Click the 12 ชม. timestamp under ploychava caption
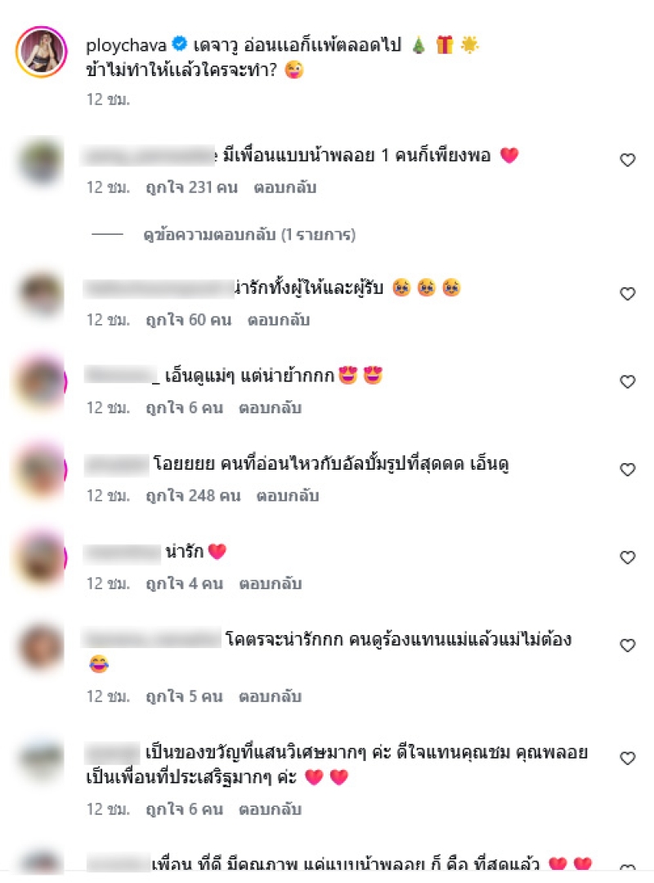This screenshot has width=654, height=883. coord(108,99)
